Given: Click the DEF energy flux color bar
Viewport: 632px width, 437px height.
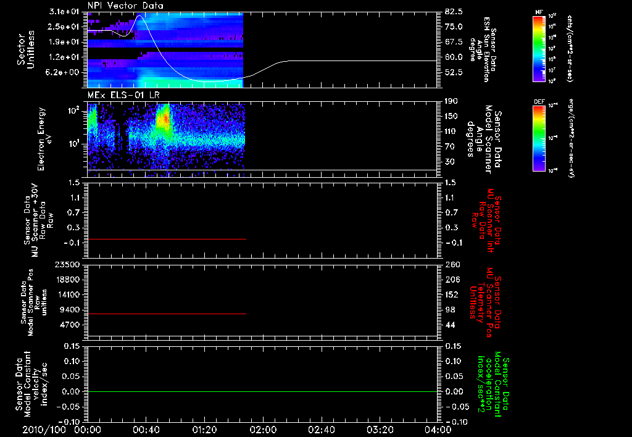Looking at the screenshot, I should click(x=539, y=138).
